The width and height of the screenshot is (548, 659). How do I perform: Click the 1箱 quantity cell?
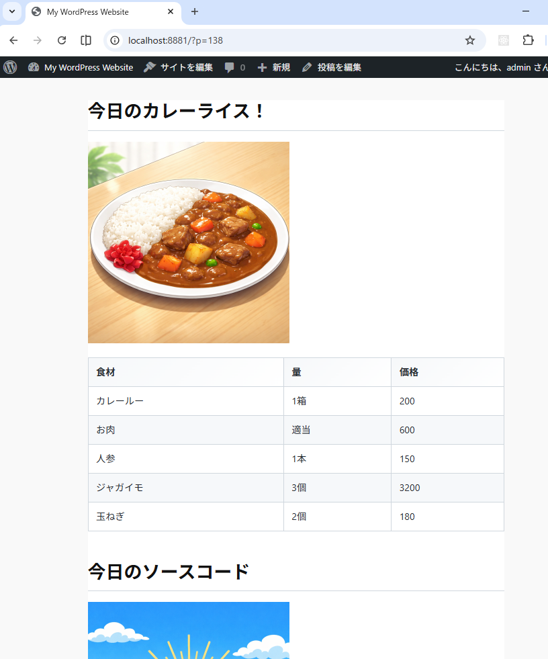(337, 401)
